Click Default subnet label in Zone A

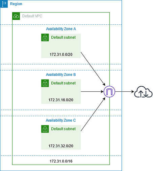pos(63,37)
